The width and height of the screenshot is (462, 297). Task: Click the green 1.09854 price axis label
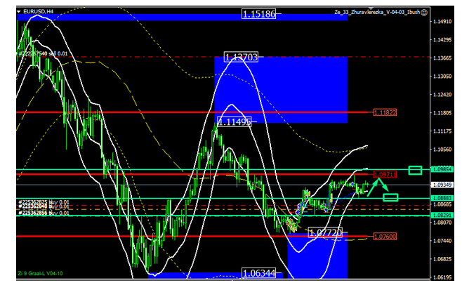tap(442, 169)
